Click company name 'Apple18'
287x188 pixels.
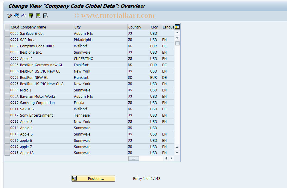click(x=27, y=153)
